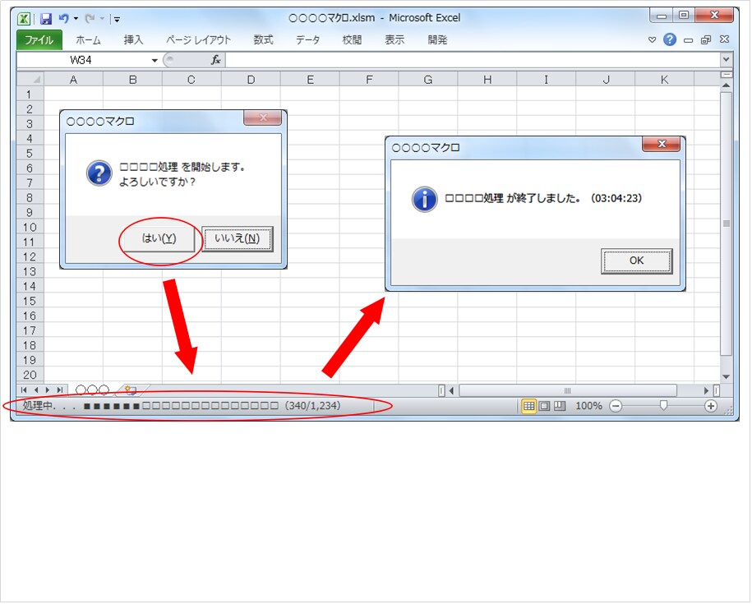Click the workbook restore window icon

tap(706, 39)
